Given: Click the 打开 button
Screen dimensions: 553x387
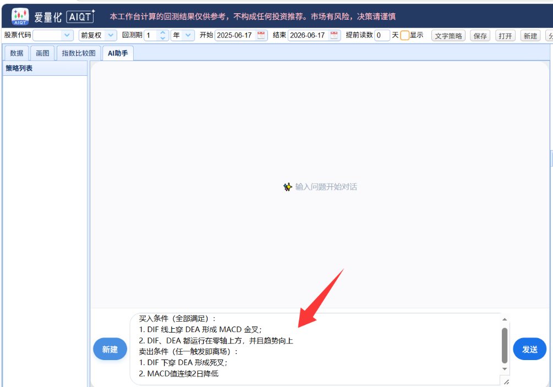Looking at the screenshot, I should [x=505, y=36].
